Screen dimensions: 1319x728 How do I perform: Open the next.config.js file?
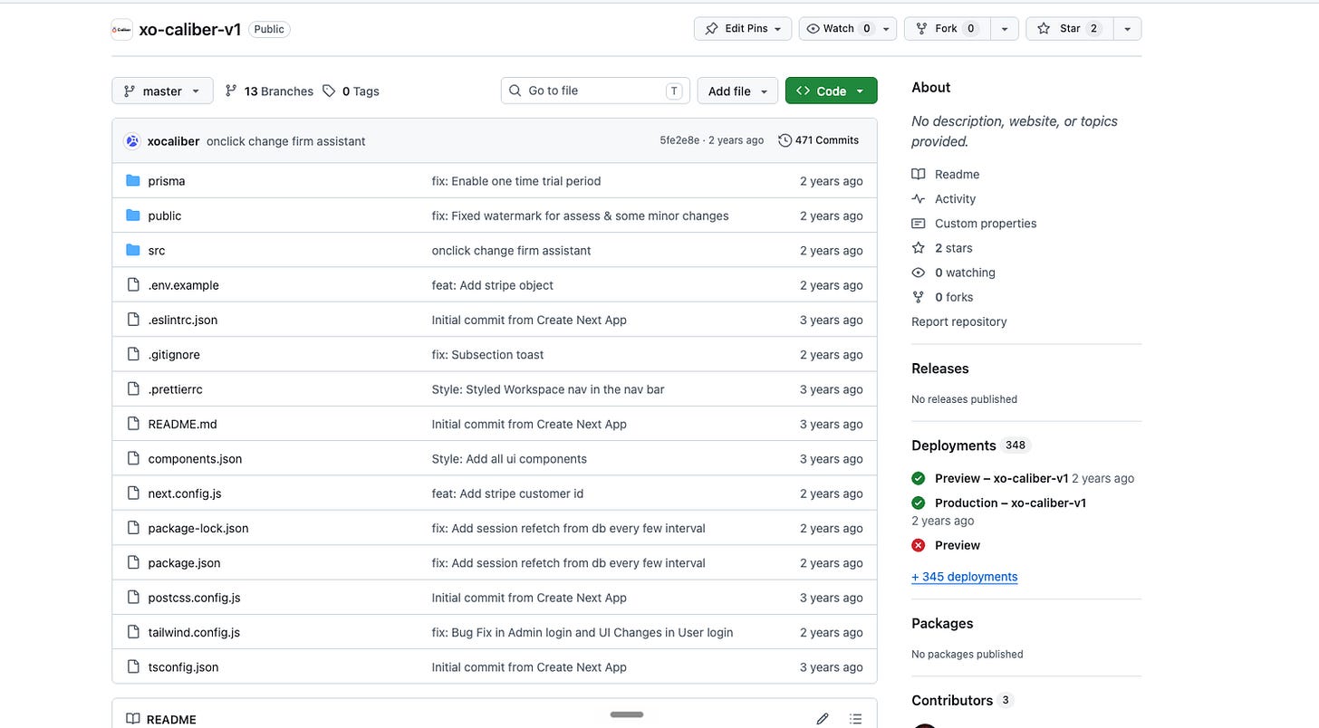pyautogui.click(x=185, y=493)
